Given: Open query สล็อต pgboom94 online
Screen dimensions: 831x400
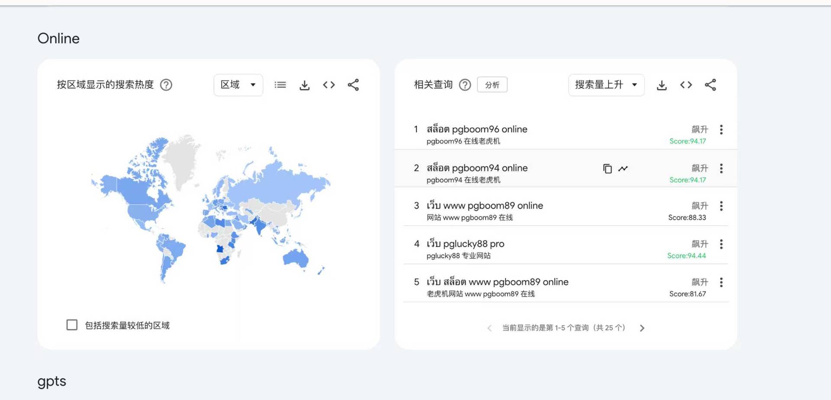Looking at the screenshot, I should (477, 168).
